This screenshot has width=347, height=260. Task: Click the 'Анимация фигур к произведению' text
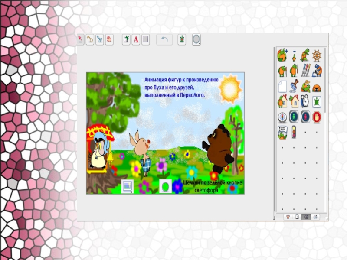[x=181, y=80]
